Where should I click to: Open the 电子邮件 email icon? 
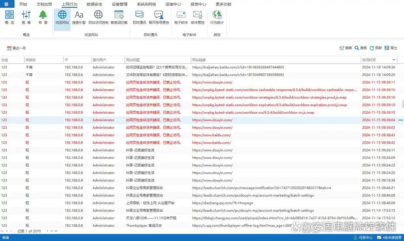click(x=181, y=17)
